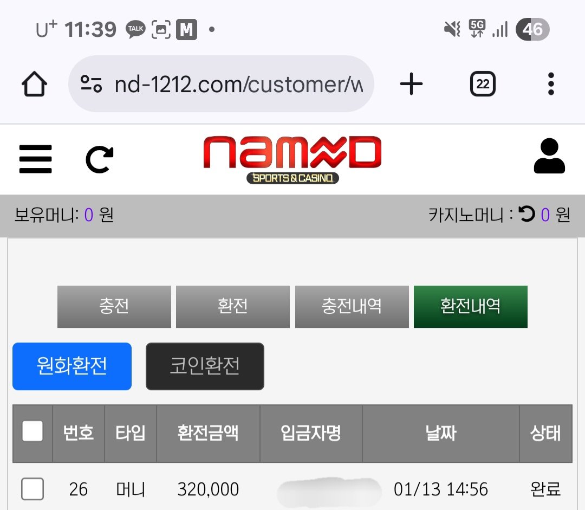Check the box for row number 26

(32, 489)
